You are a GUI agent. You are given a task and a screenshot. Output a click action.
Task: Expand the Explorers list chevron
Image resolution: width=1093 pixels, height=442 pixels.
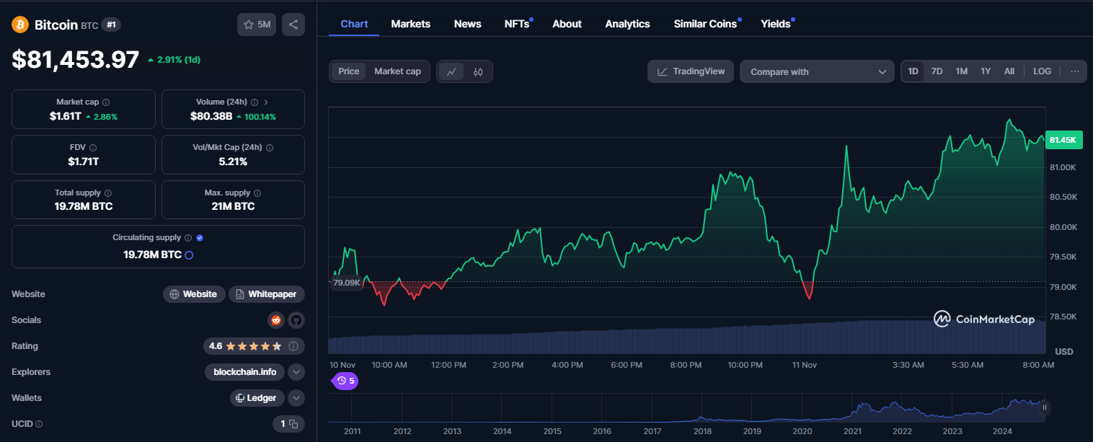tap(296, 372)
